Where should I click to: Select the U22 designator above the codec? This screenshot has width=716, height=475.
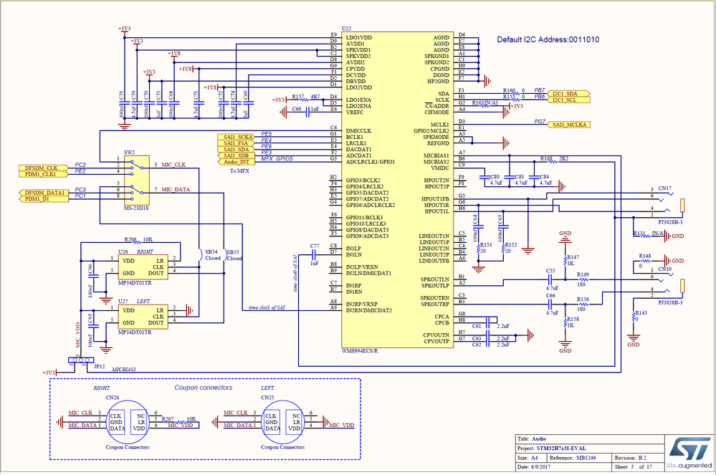coord(346,28)
